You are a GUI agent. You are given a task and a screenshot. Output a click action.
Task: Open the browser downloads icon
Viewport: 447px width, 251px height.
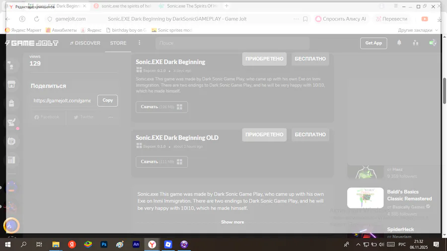[x=439, y=19]
